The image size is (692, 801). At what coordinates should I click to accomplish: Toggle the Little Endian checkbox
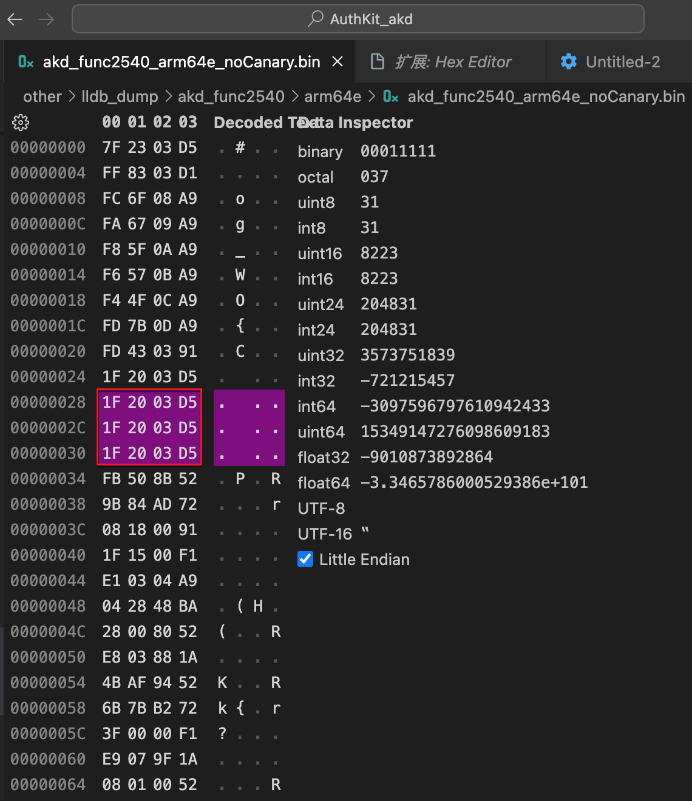(x=305, y=559)
